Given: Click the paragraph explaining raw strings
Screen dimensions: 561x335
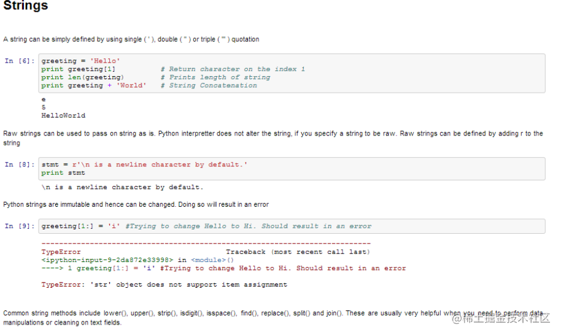Looking at the screenshot, I should tap(273, 138).
